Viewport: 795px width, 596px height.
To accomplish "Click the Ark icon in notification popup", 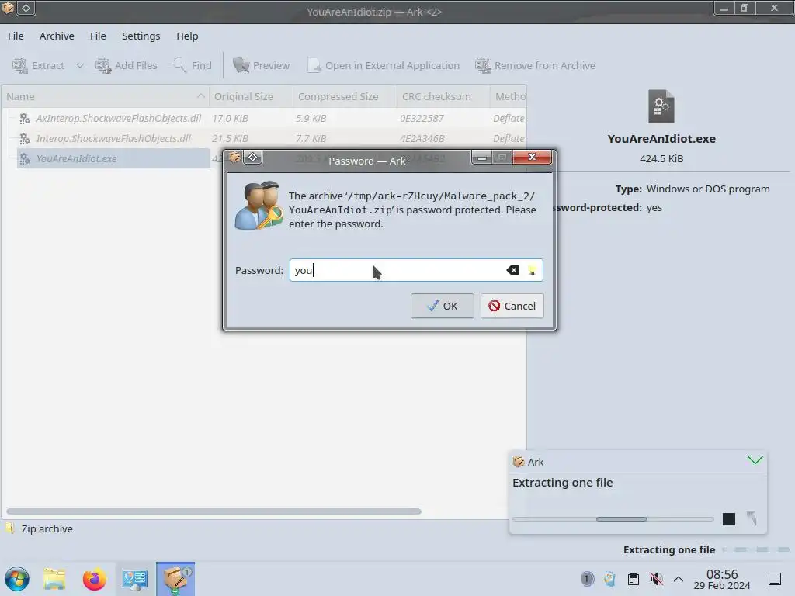I will click(x=519, y=462).
